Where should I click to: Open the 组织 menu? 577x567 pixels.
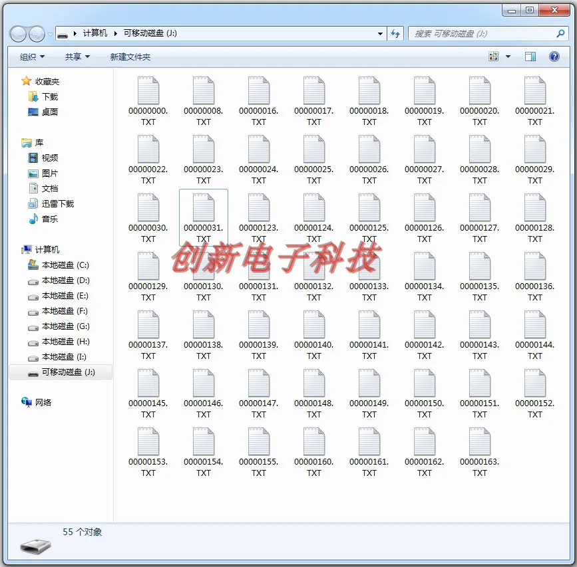click(32, 57)
